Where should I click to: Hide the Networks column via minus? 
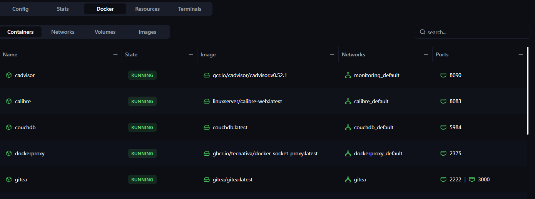click(x=426, y=55)
